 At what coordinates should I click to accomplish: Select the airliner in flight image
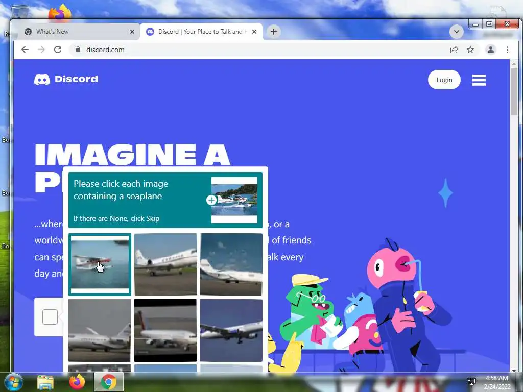(x=231, y=330)
